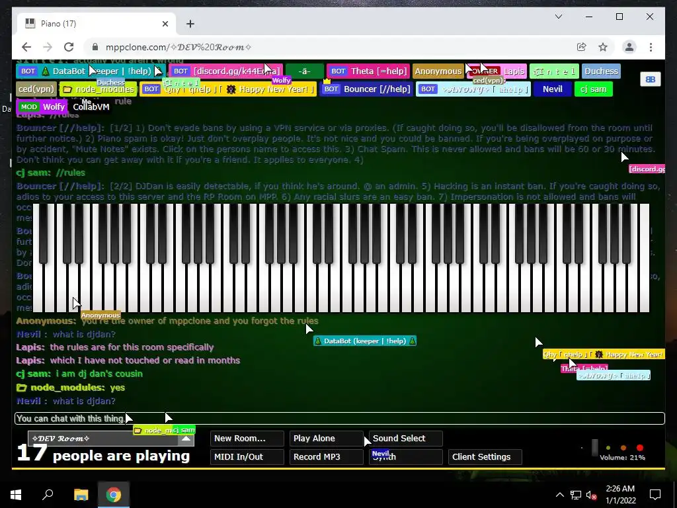Open Sound Select
The width and height of the screenshot is (677, 508).
coord(406,439)
